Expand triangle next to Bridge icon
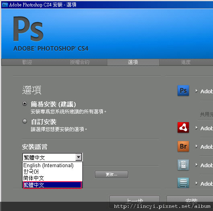The image size is (213, 211). coord(196,146)
